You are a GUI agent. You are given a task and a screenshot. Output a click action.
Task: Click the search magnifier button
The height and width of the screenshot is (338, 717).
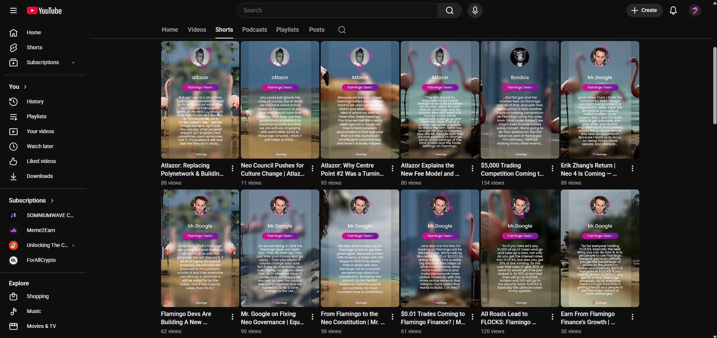click(x=449, y=10)
